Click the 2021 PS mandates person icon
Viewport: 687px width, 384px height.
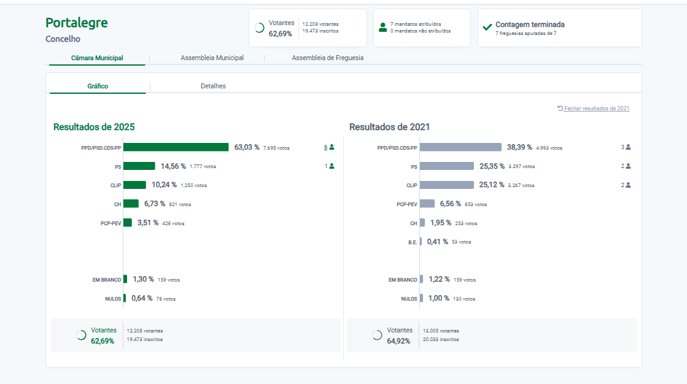point(628,166)
